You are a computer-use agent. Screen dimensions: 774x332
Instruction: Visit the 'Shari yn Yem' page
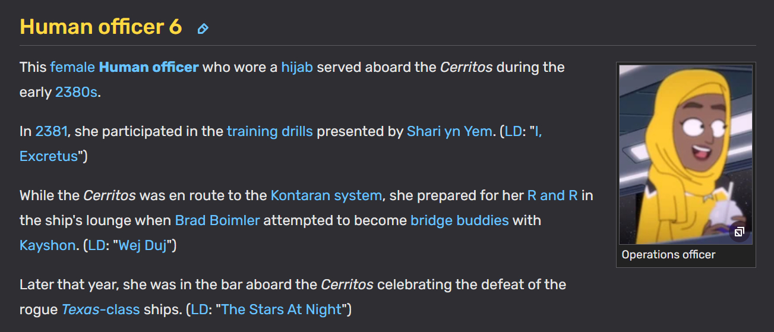point(450,131)
